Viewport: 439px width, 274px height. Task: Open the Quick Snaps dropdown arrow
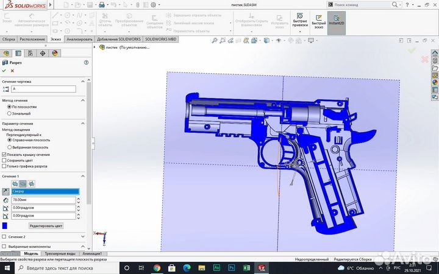pos(300,31)
